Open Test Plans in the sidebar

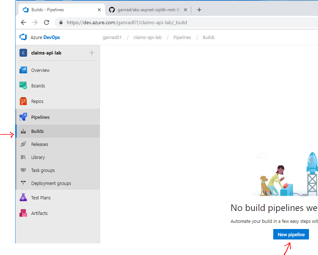click(58, 198)
